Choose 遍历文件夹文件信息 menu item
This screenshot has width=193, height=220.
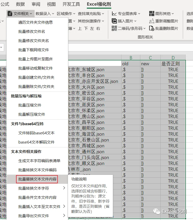[x=37, y=22]
